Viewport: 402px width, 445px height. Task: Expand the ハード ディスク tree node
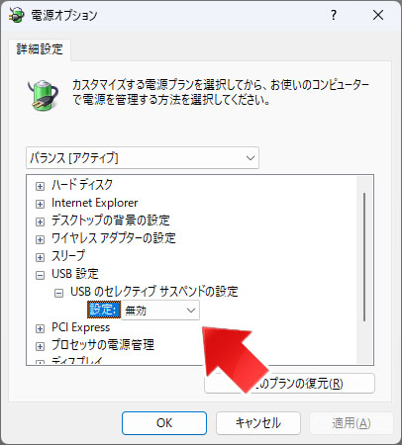coord(40,186)
